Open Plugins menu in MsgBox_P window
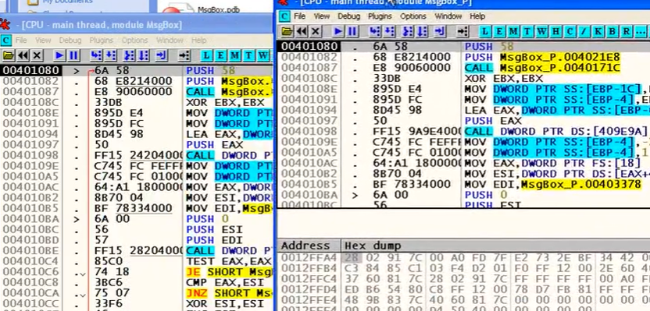The width and height of the screenshot is (650, 311). (380, 16)
